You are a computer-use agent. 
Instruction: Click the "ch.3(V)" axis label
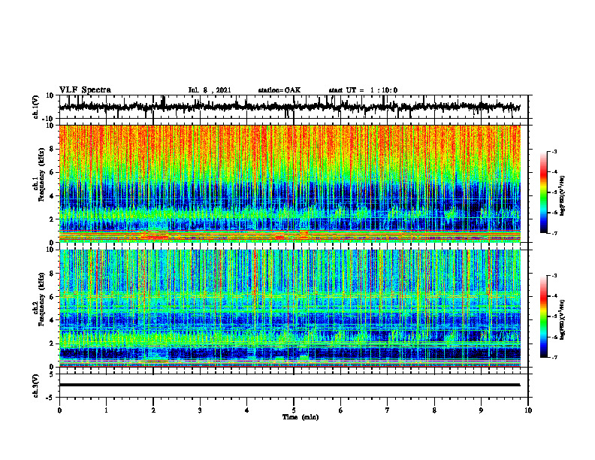pos(36,386)
